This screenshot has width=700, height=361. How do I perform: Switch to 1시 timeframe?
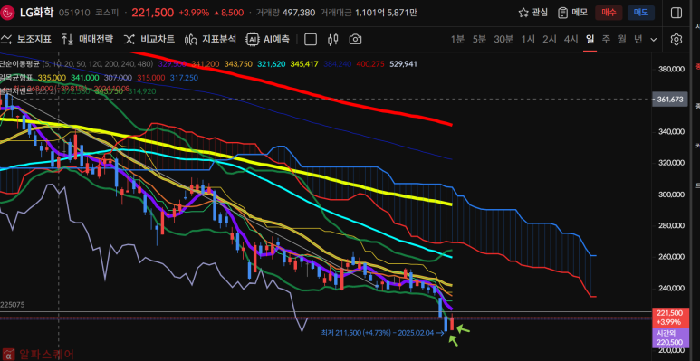(528, 39)
